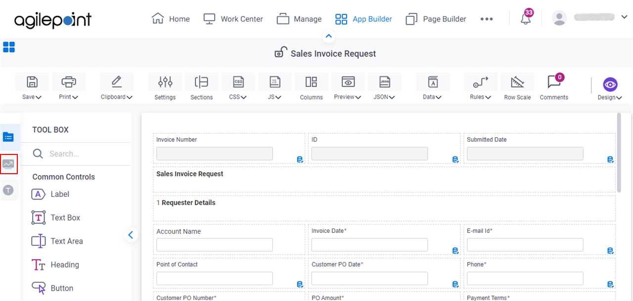The width and height of the screenshot is (633, 301).
Task: Select the Text Box control
Action: [x=56, y=218]
